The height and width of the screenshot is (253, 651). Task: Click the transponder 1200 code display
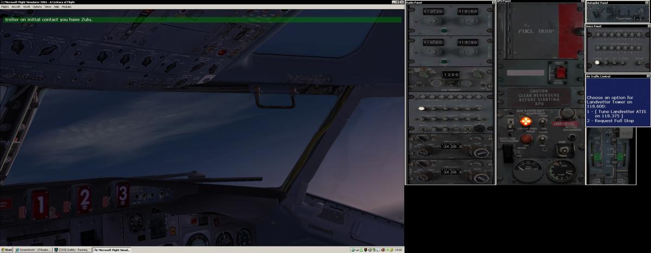tap(450, 74)
